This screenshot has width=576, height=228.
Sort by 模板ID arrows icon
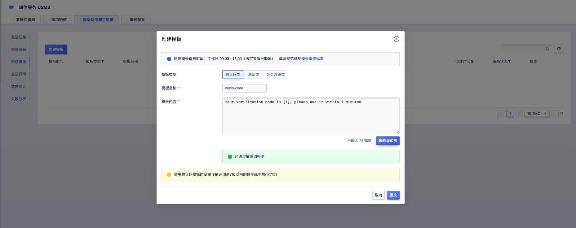tap(61, 62)
